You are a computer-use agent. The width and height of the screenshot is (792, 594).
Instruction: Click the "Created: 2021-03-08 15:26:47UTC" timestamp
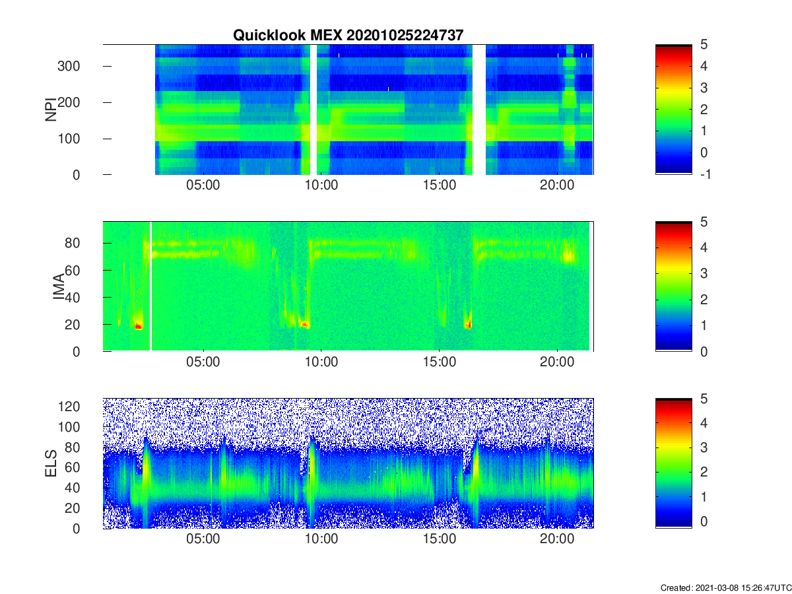725,587
